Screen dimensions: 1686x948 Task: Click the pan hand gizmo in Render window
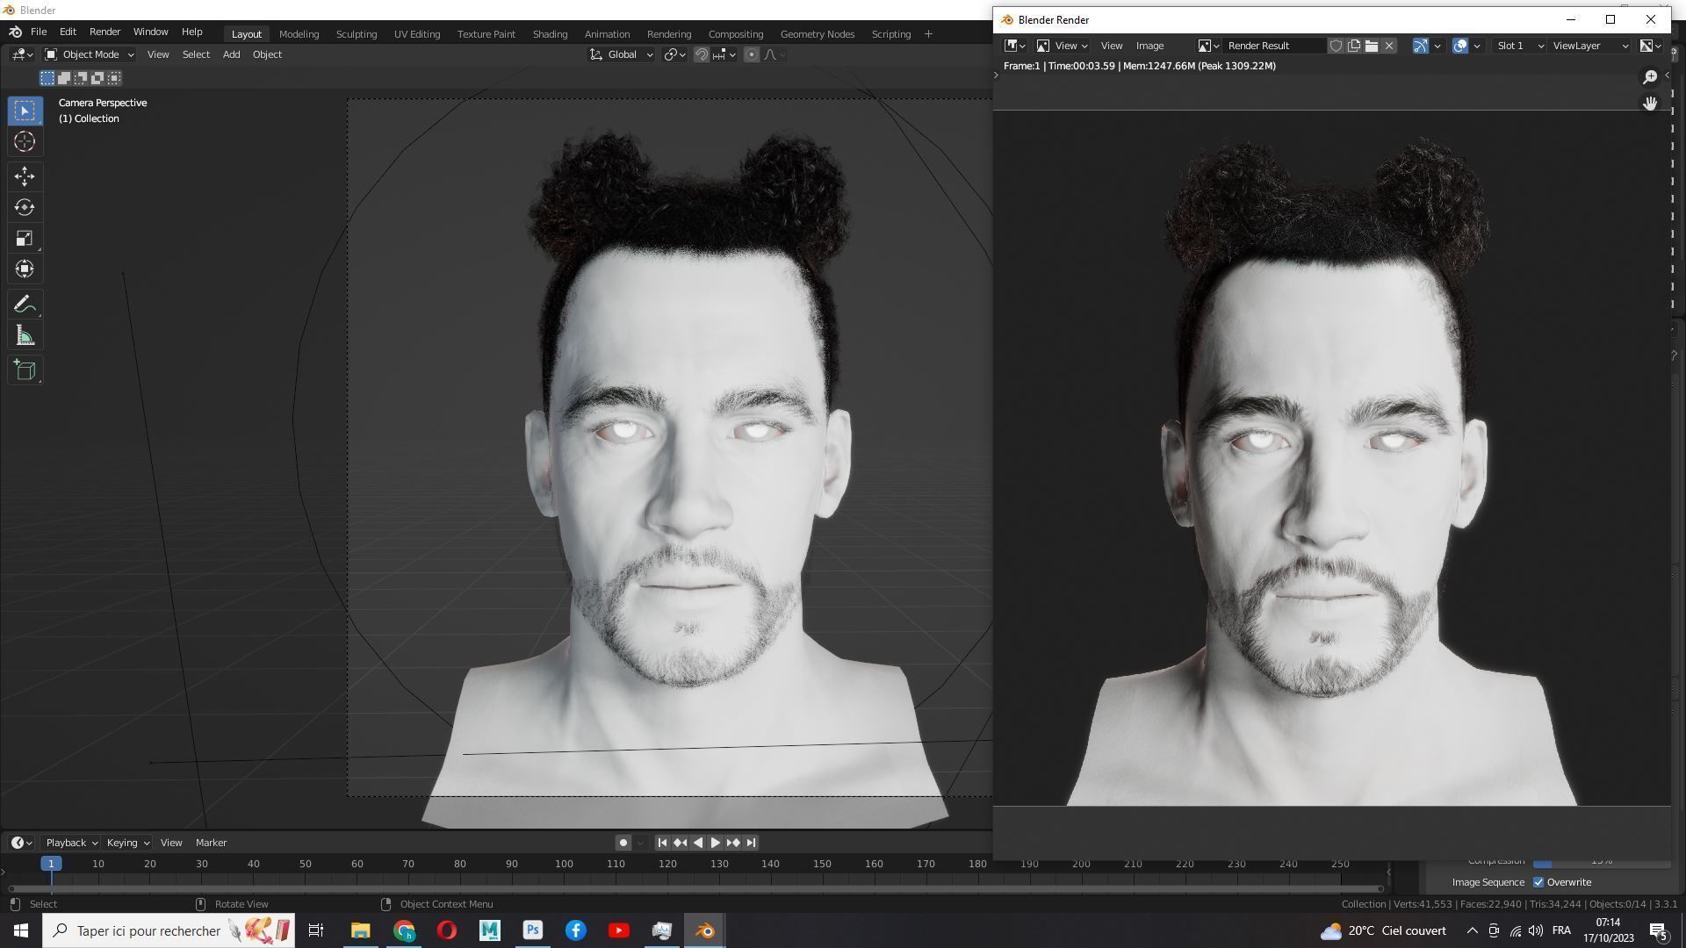1650,104
